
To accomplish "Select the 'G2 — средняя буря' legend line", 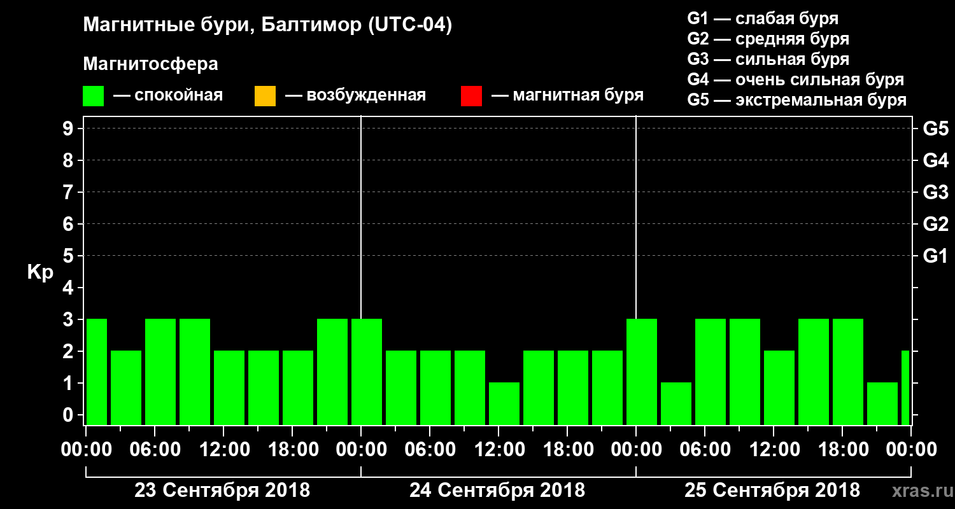I will [x=768, y=39].
